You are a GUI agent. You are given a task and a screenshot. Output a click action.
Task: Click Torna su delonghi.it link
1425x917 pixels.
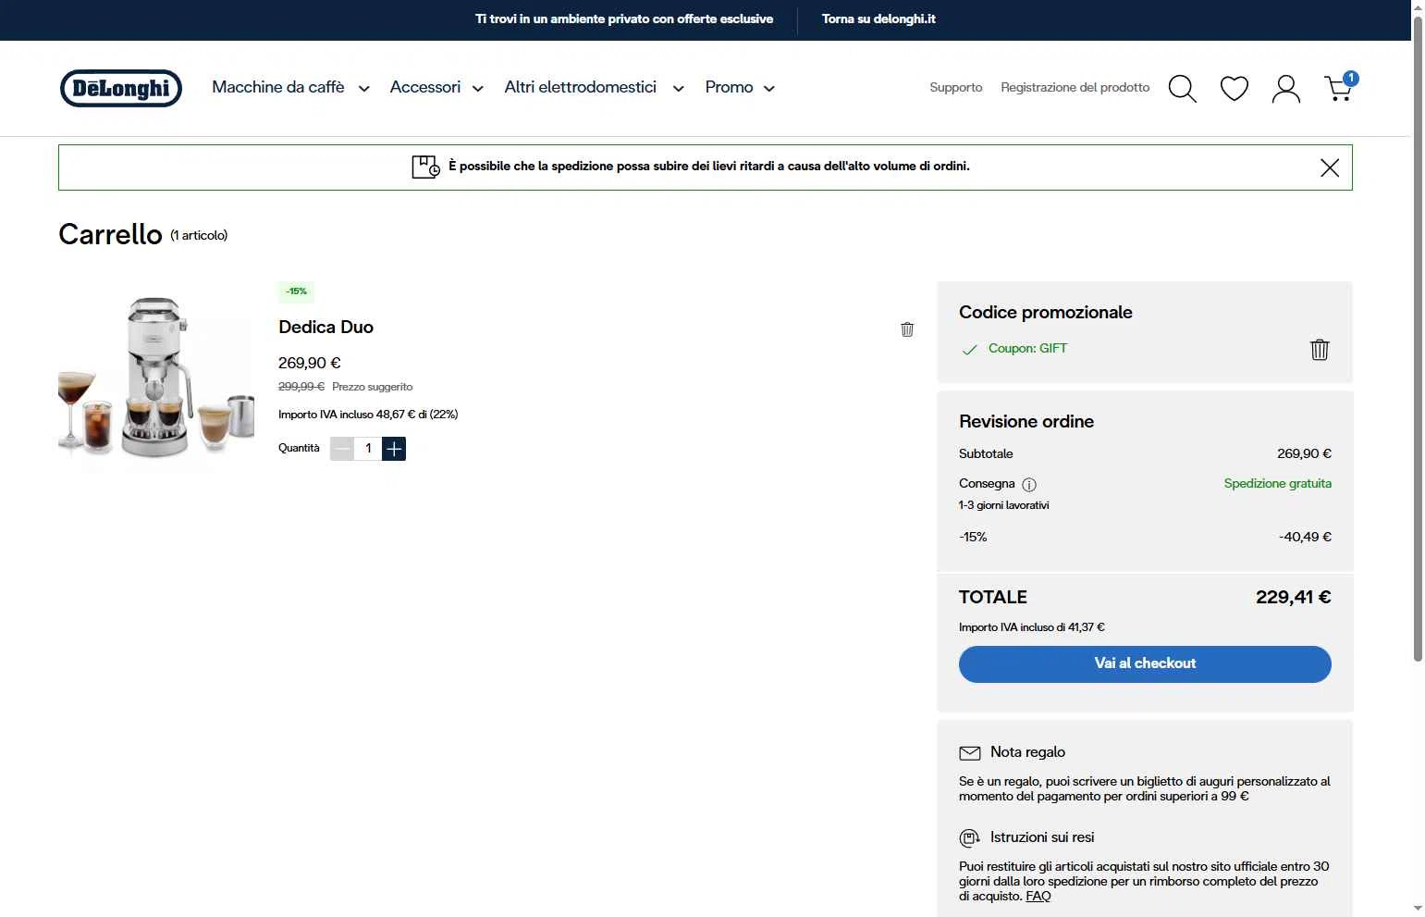click(x=878, y=19)
